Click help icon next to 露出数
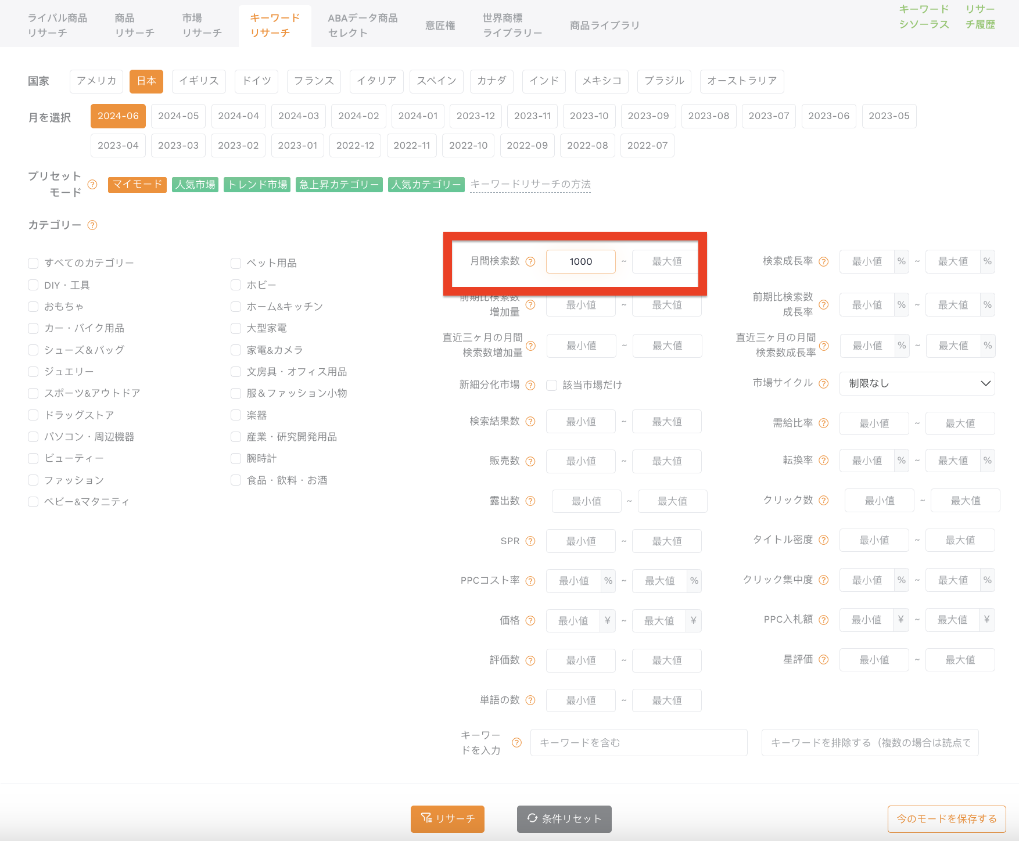Screen dimensions: 1019x841 [530, 501]
